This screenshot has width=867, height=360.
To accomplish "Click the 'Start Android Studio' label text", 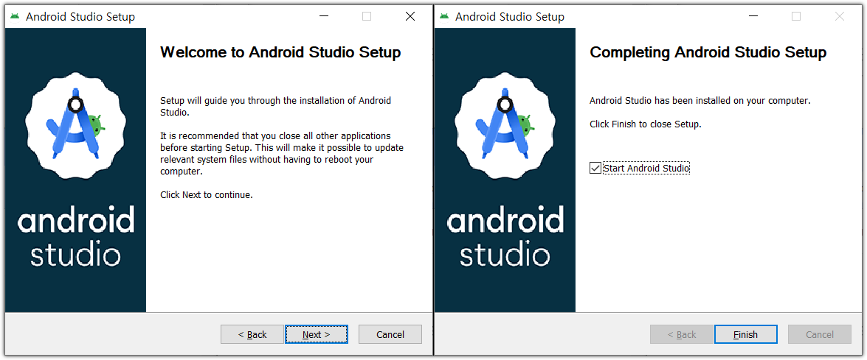I will pyautogui.click(x=646, y=168).
